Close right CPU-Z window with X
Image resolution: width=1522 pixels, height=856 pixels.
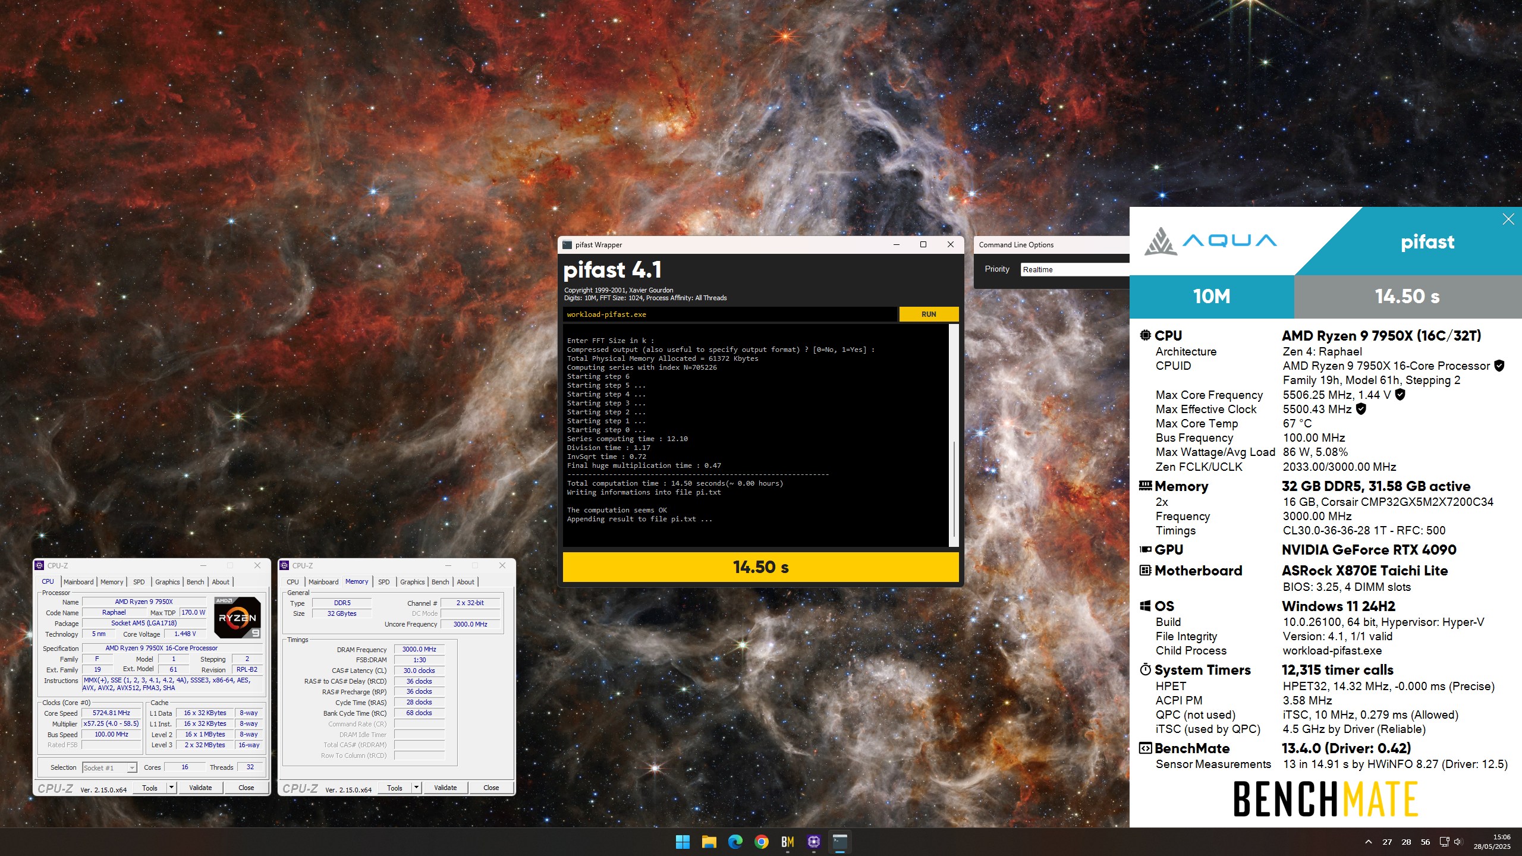pyautogui.click(x=502, y=565)
